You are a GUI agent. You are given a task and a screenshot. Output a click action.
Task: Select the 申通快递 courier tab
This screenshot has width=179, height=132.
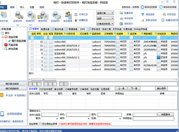45,29
